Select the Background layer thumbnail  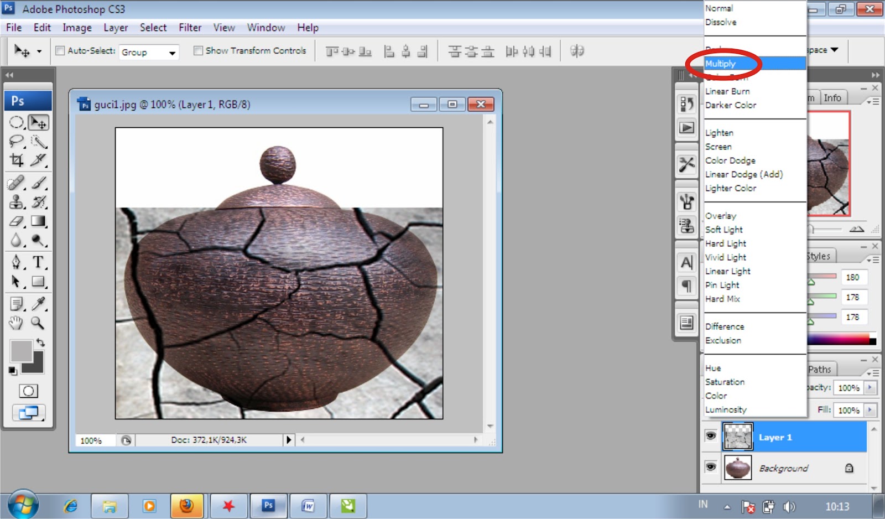[738, 468]
